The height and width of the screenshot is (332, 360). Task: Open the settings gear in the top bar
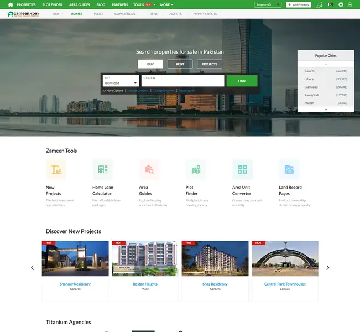[341, 4]
